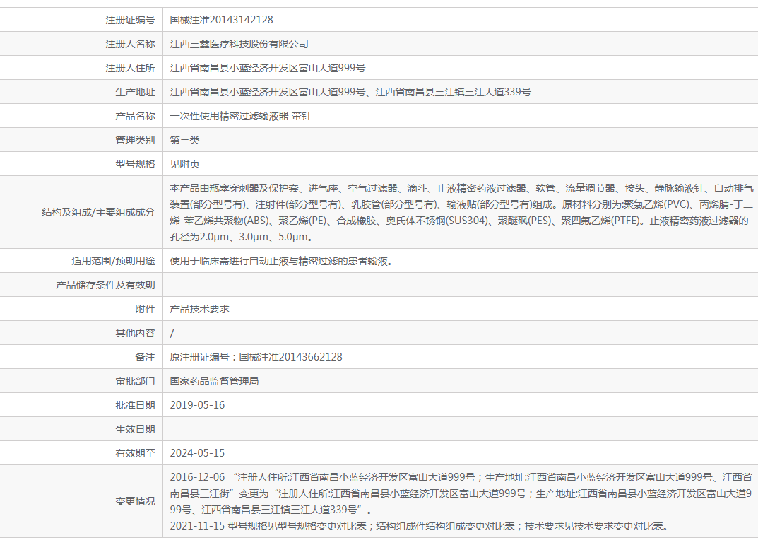
Task: Click the 型号规格 label
Action: point(135,164)
